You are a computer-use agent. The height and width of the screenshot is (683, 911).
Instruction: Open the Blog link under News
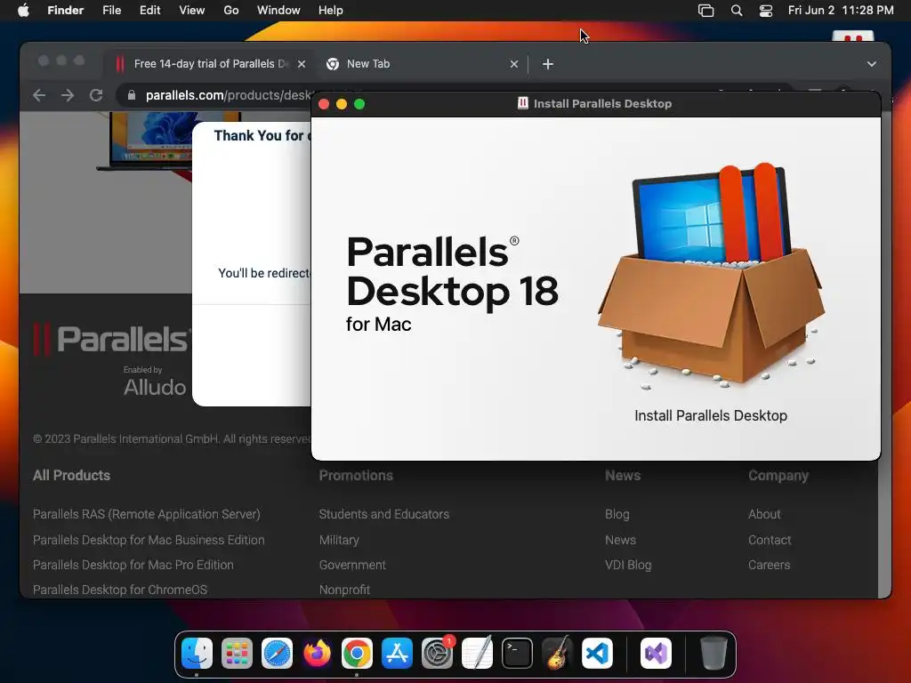click(617, 514)
